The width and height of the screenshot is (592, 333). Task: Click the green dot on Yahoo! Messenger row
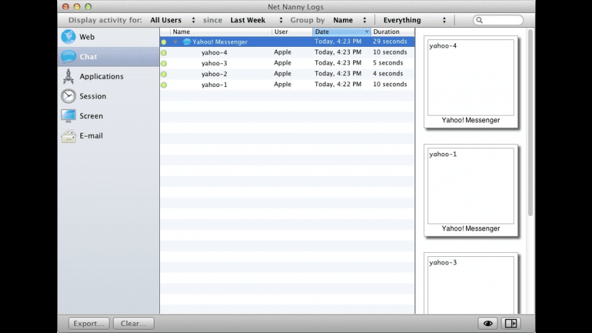pyautogui.click(x=164, y=42)
